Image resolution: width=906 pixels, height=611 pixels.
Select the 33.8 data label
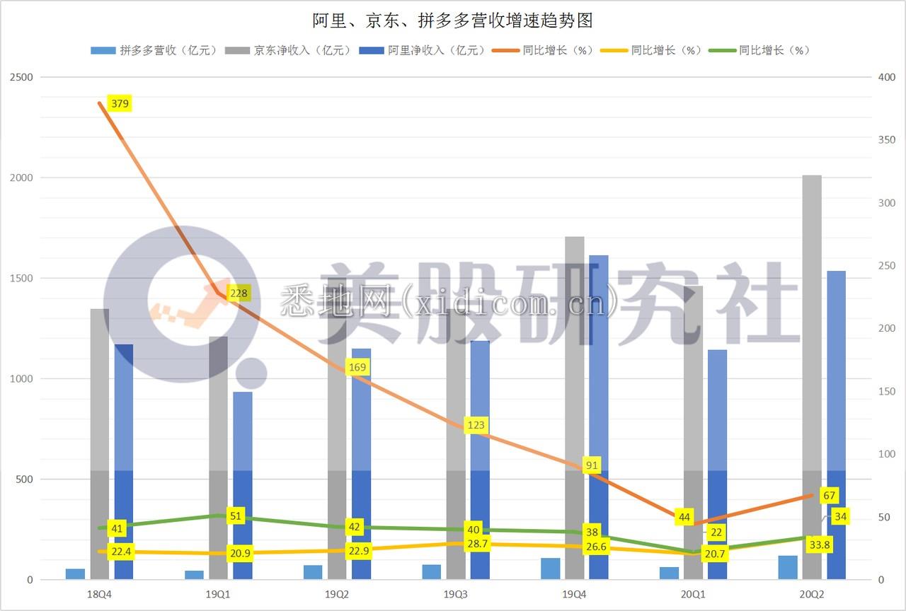click(819, 545)
